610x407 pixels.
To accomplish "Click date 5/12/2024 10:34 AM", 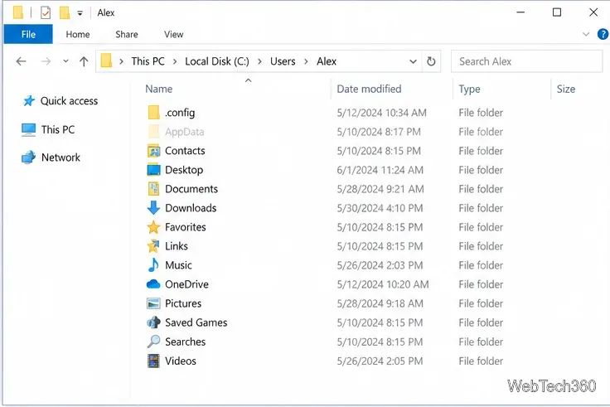I will pos(381,113).
